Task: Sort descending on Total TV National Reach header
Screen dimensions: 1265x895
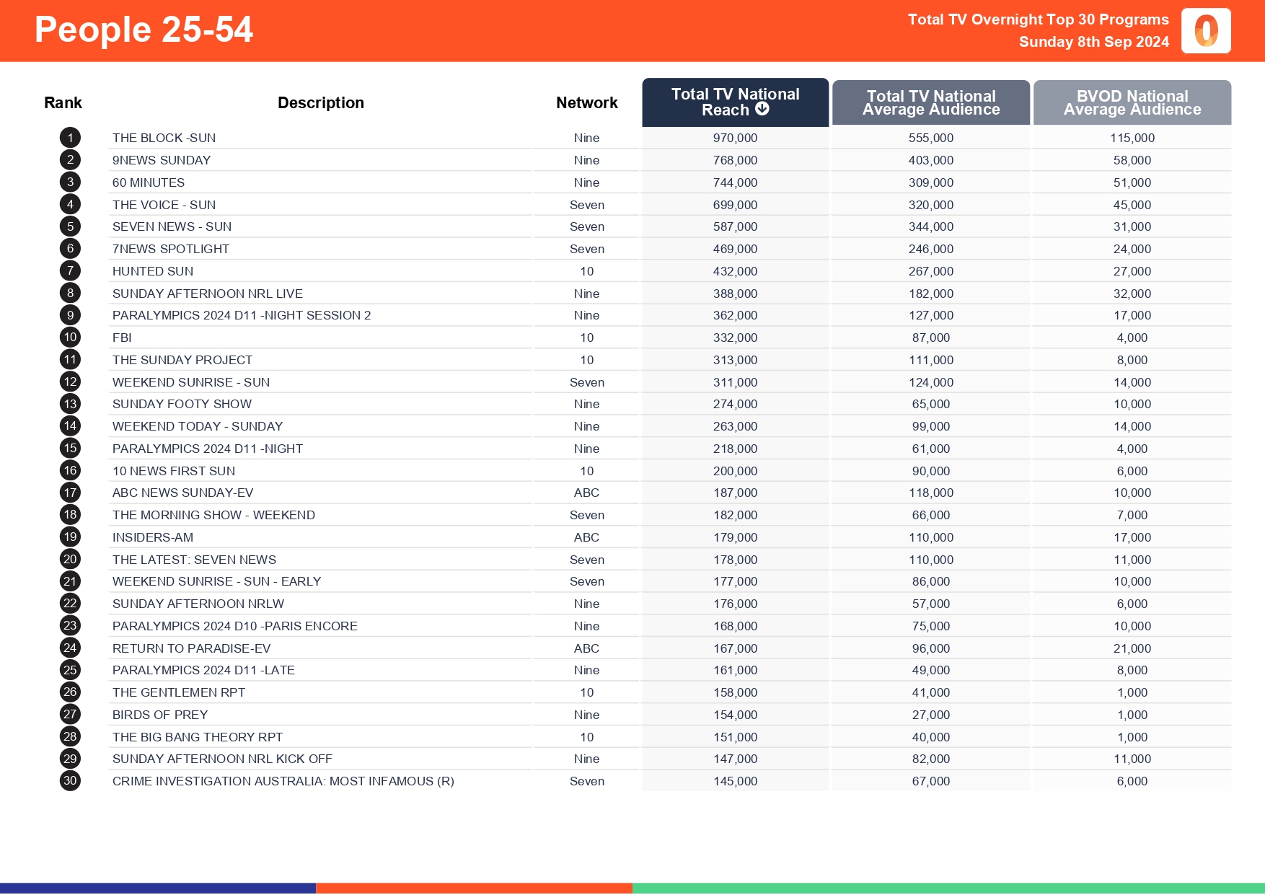Action: click(x=734, y=102)
